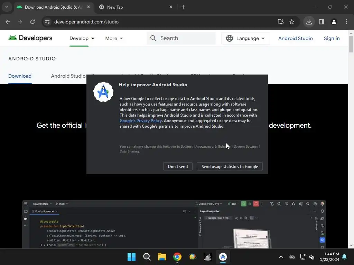The width and height of the screenshot is (354, 265).
Task: Click the Don't send button
Action: click(x=178, y=167)
